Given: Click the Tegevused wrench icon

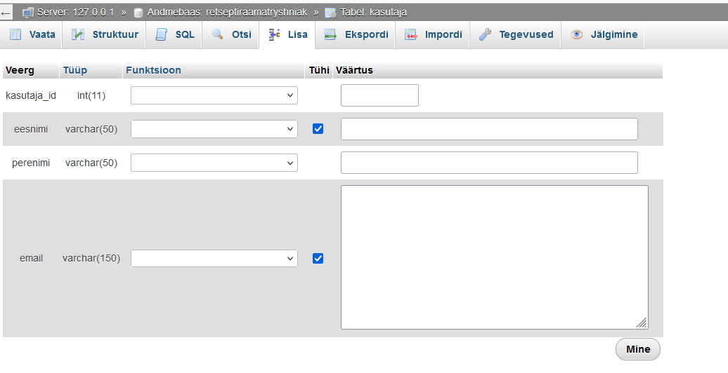Looking at the screenshot, I should [x=486, y=34].
